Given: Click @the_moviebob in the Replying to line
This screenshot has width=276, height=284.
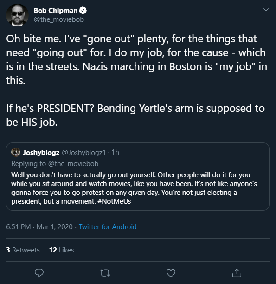Looking at the screenshot, I should (73, 164).
